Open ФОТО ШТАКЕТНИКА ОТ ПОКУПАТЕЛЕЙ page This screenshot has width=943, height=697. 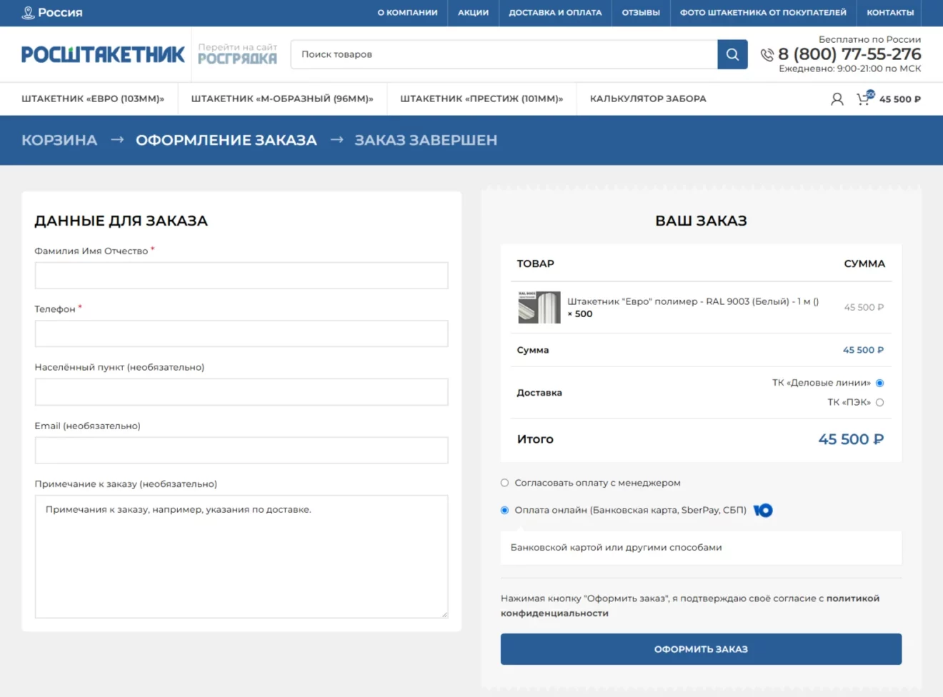click(763, 13)
